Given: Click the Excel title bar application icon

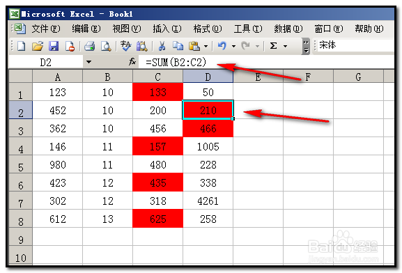Looking at the screenshot, I should [15, 14].
